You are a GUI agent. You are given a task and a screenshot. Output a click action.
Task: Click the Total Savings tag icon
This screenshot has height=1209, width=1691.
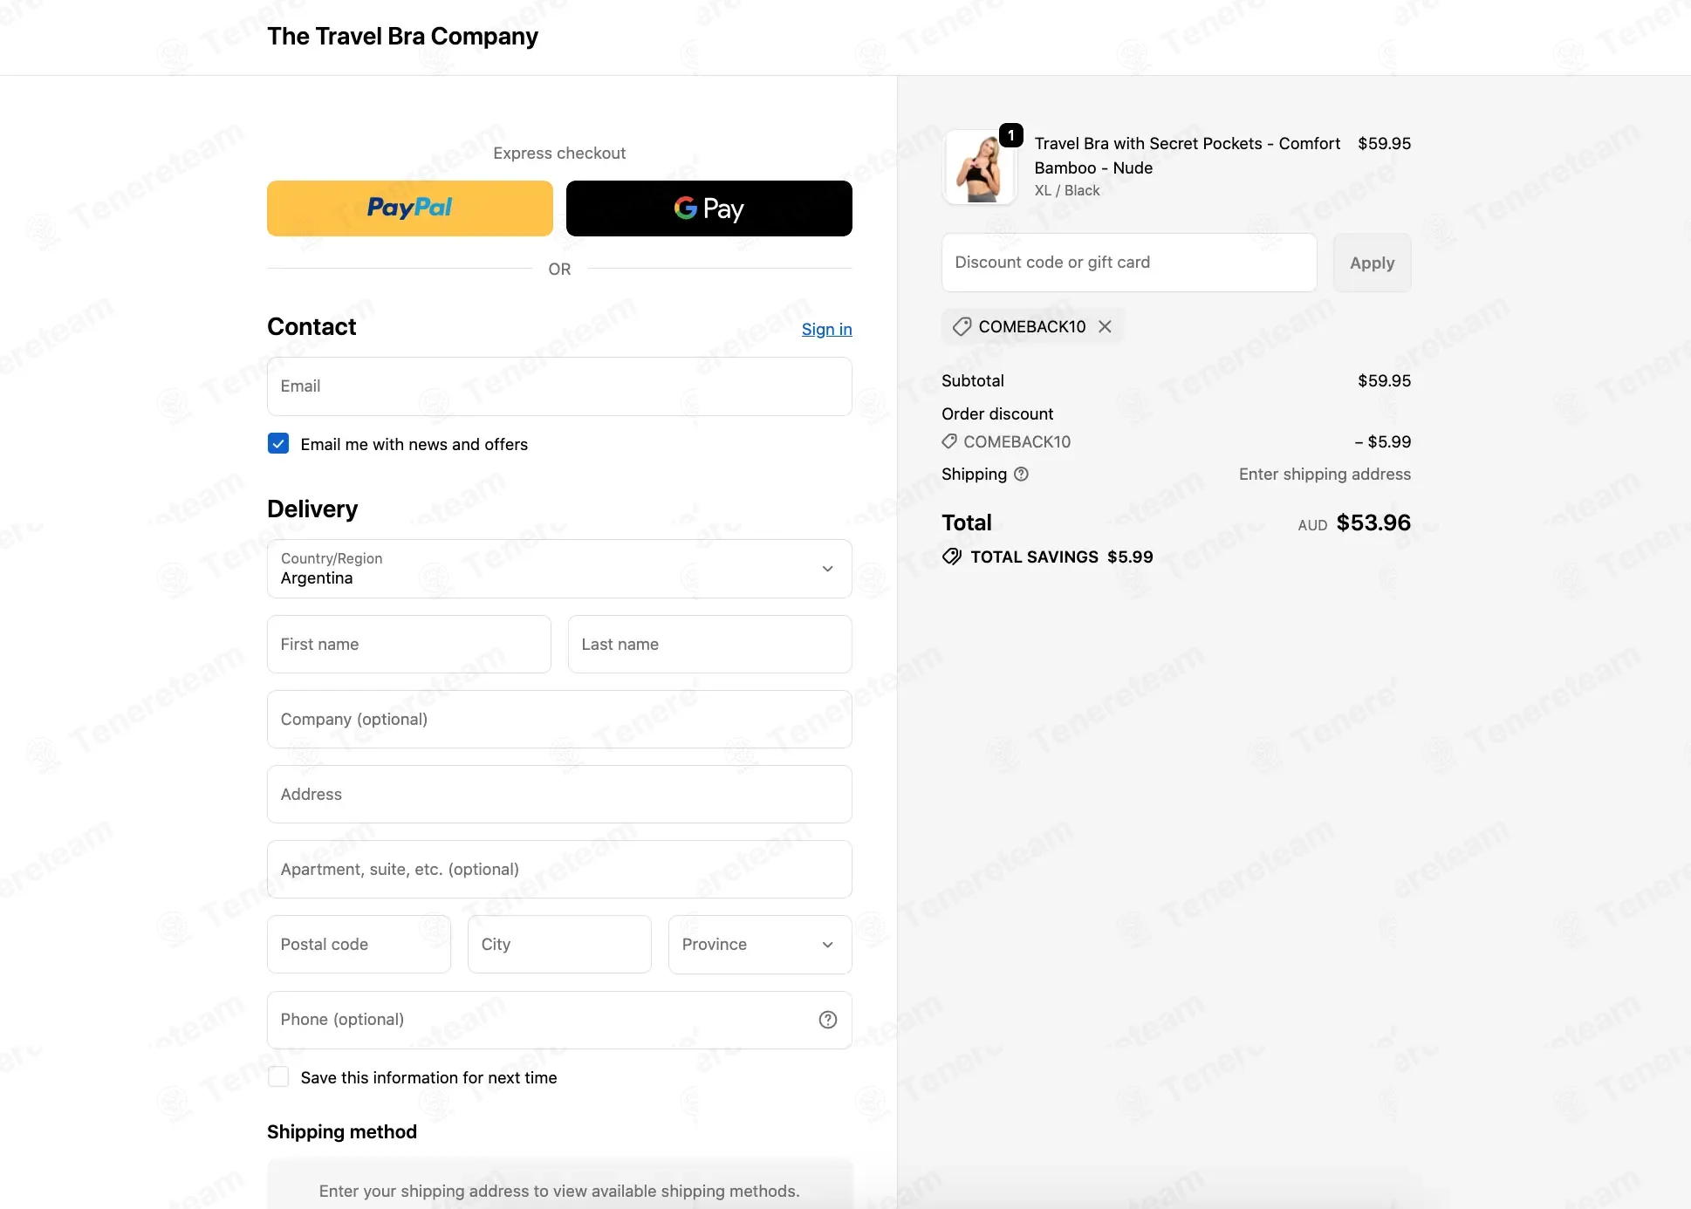pyautogui.click(x=952, y=557)
